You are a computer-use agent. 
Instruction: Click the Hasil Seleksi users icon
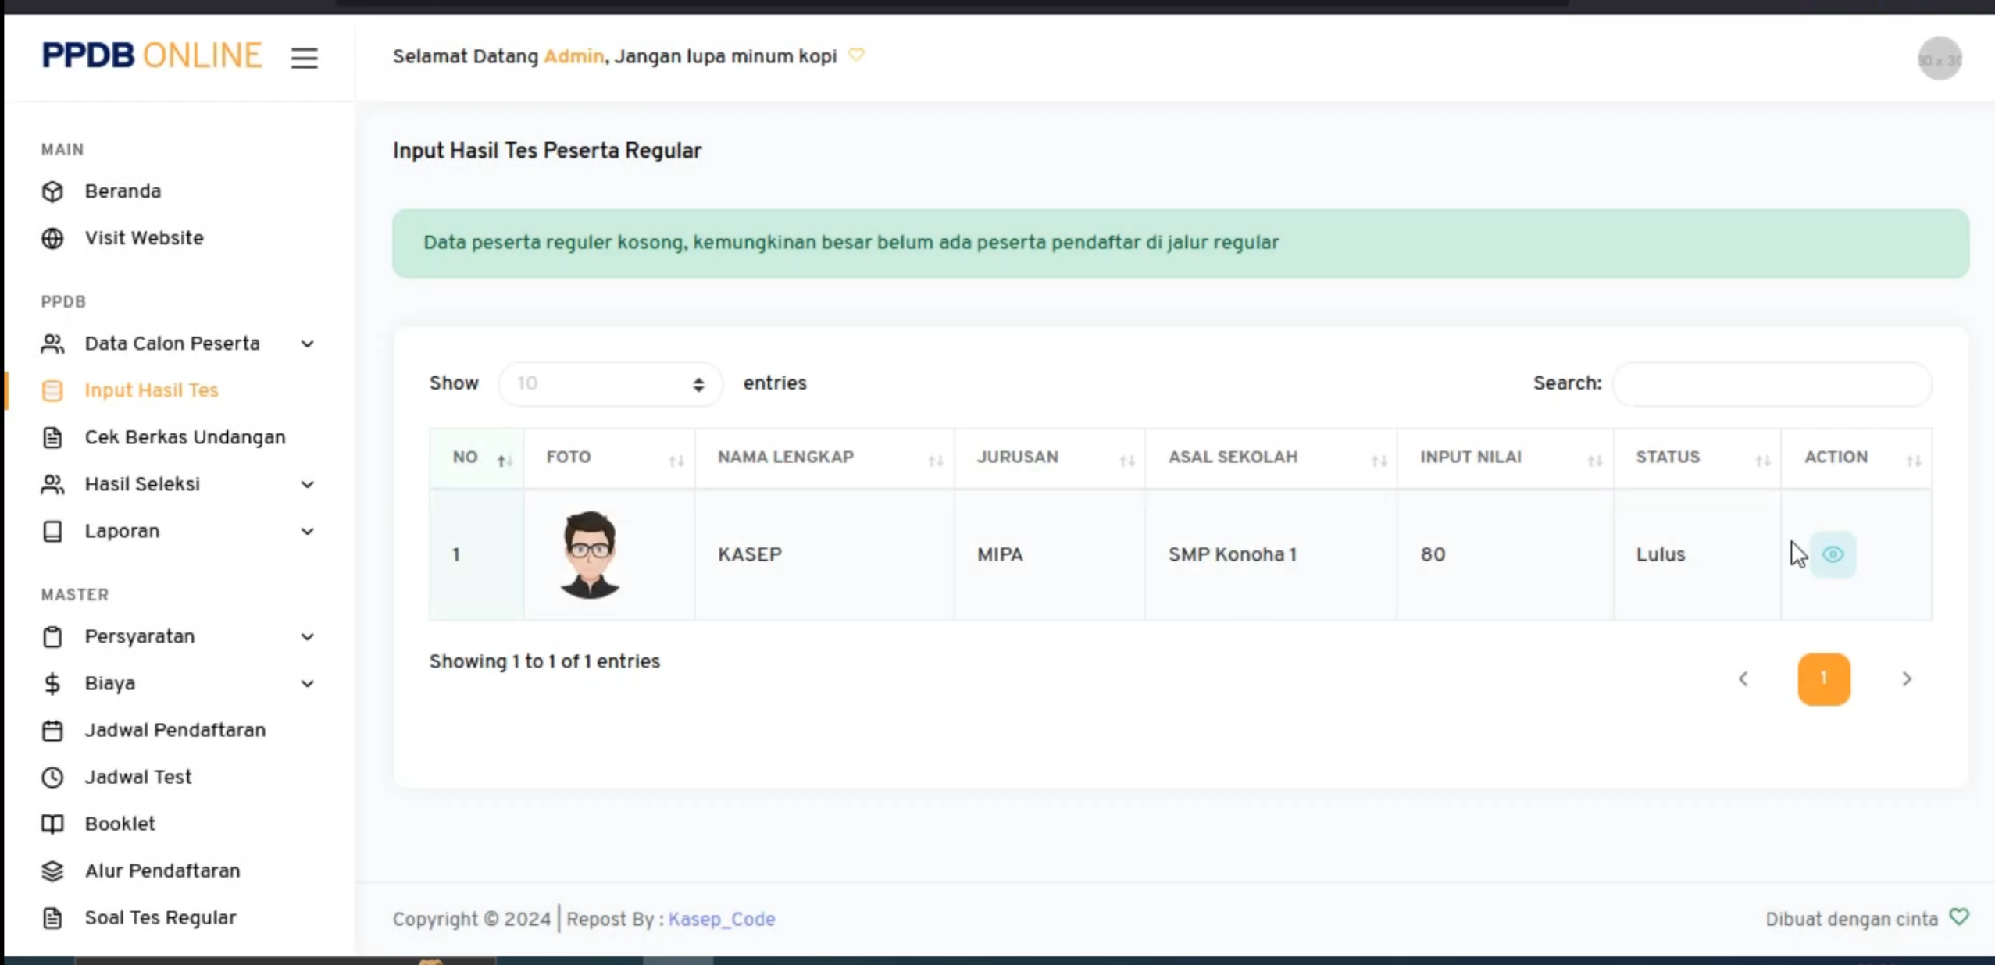pyautogui.click(x=52, y=484)
